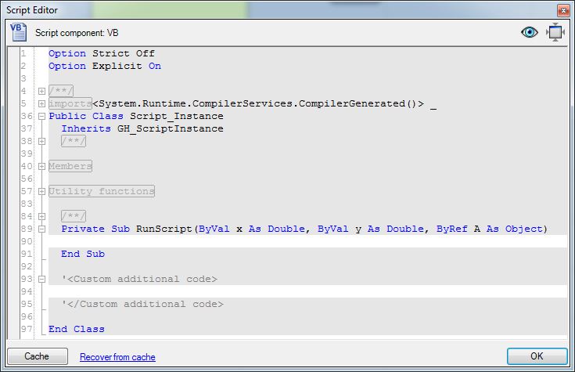Click the Cache button

(38, 356)
